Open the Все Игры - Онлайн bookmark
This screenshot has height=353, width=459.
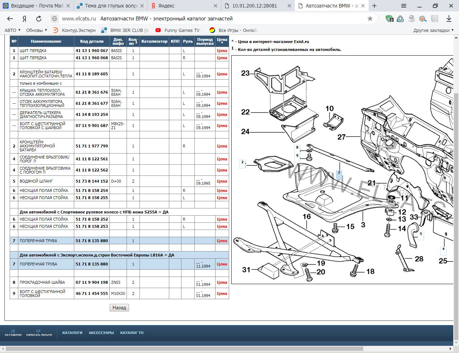233,30
